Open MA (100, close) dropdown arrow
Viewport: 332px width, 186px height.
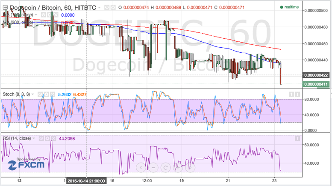tap(36, 15)
